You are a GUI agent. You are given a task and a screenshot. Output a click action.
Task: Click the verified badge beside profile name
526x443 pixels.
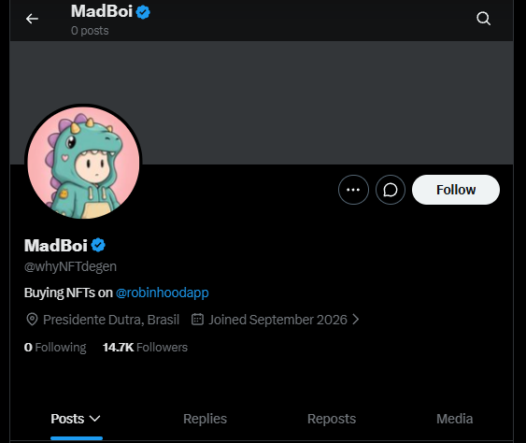(x=98, y=245)
